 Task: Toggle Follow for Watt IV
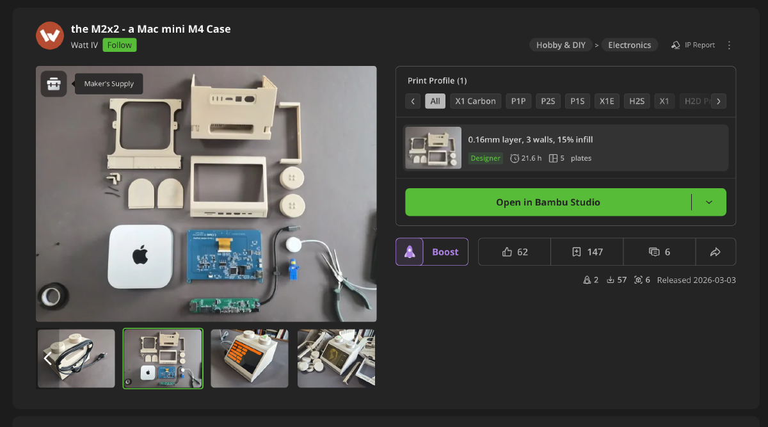click(120, 45)
